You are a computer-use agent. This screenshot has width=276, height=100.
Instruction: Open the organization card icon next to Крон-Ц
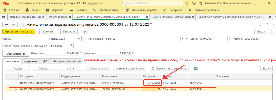(187, 39)
